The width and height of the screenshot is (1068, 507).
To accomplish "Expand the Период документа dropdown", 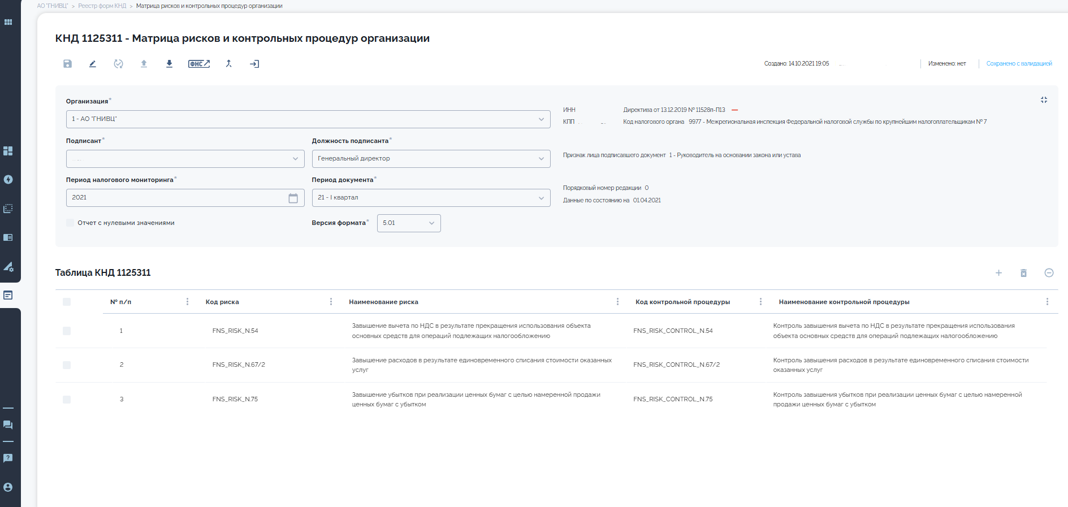I will pyautogui.click(x=431, y=198).
